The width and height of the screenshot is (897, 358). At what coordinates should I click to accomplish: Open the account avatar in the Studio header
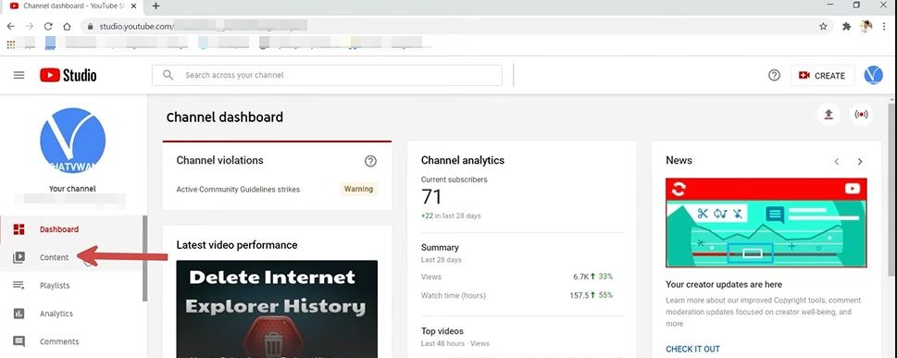873,75
